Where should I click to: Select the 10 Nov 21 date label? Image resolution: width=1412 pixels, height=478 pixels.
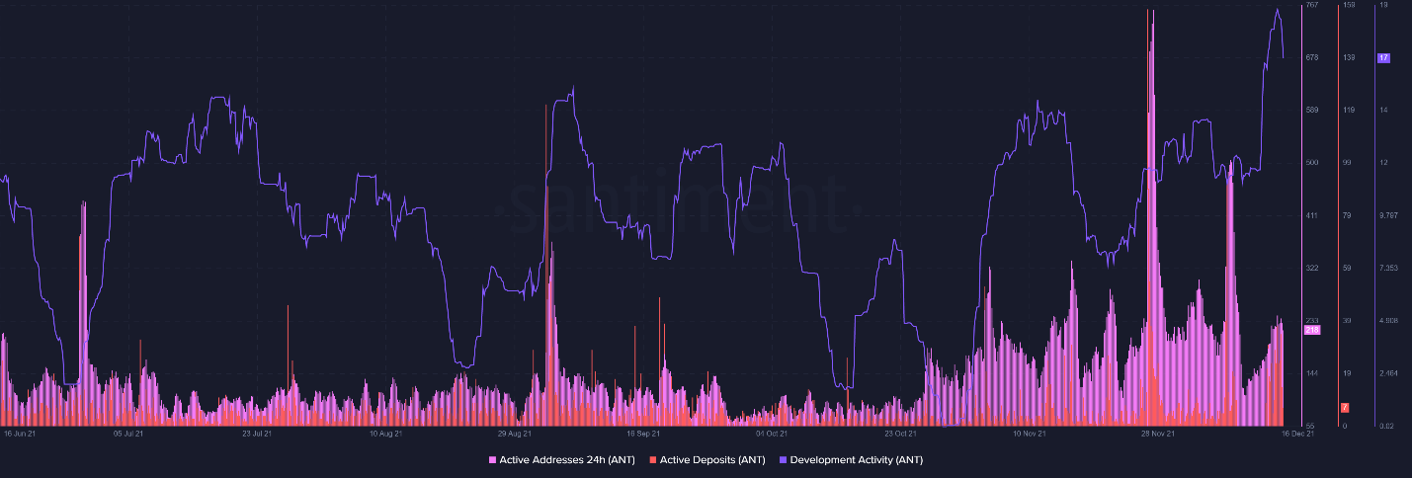click(x=1030, y=433)
